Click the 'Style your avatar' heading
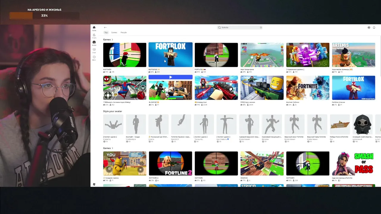The width and height of the screenshot is (381, 214). coord(113,111)
